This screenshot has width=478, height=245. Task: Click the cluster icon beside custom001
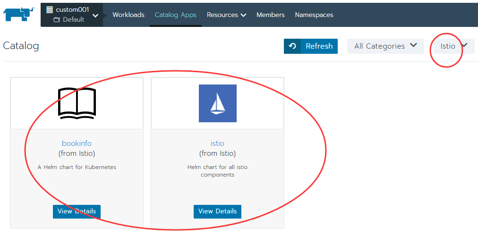click(x=50, y=9)
